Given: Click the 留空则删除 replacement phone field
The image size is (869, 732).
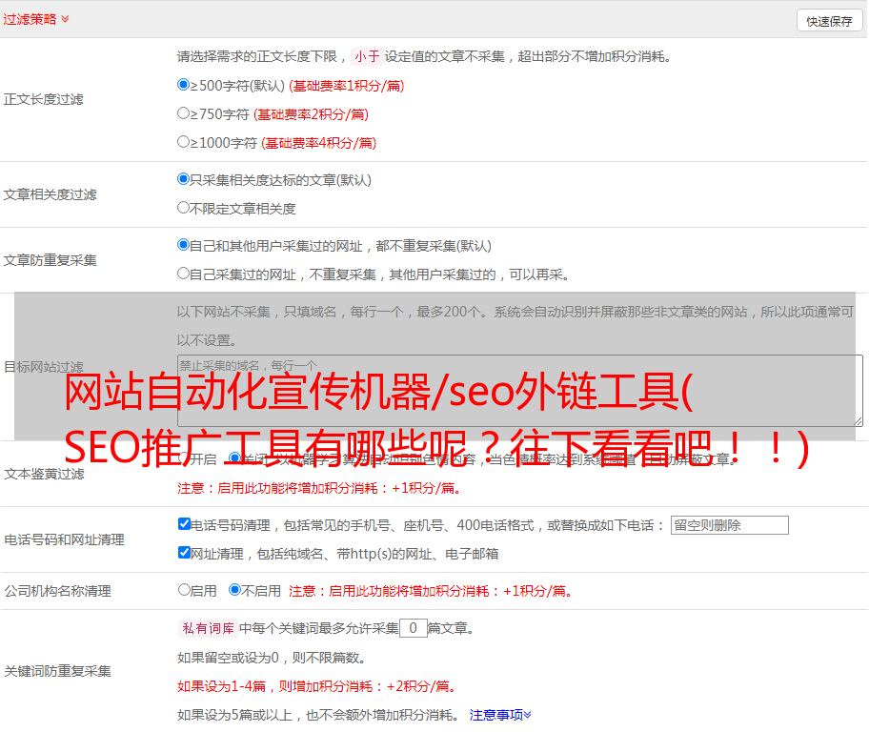Looking at the screenshot, I should click(x=729, y=525).
